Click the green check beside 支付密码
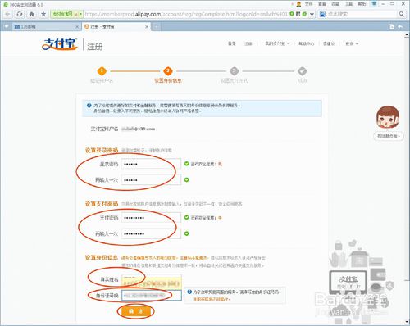This screenshot has width=410, height=326. pos(187,217)
